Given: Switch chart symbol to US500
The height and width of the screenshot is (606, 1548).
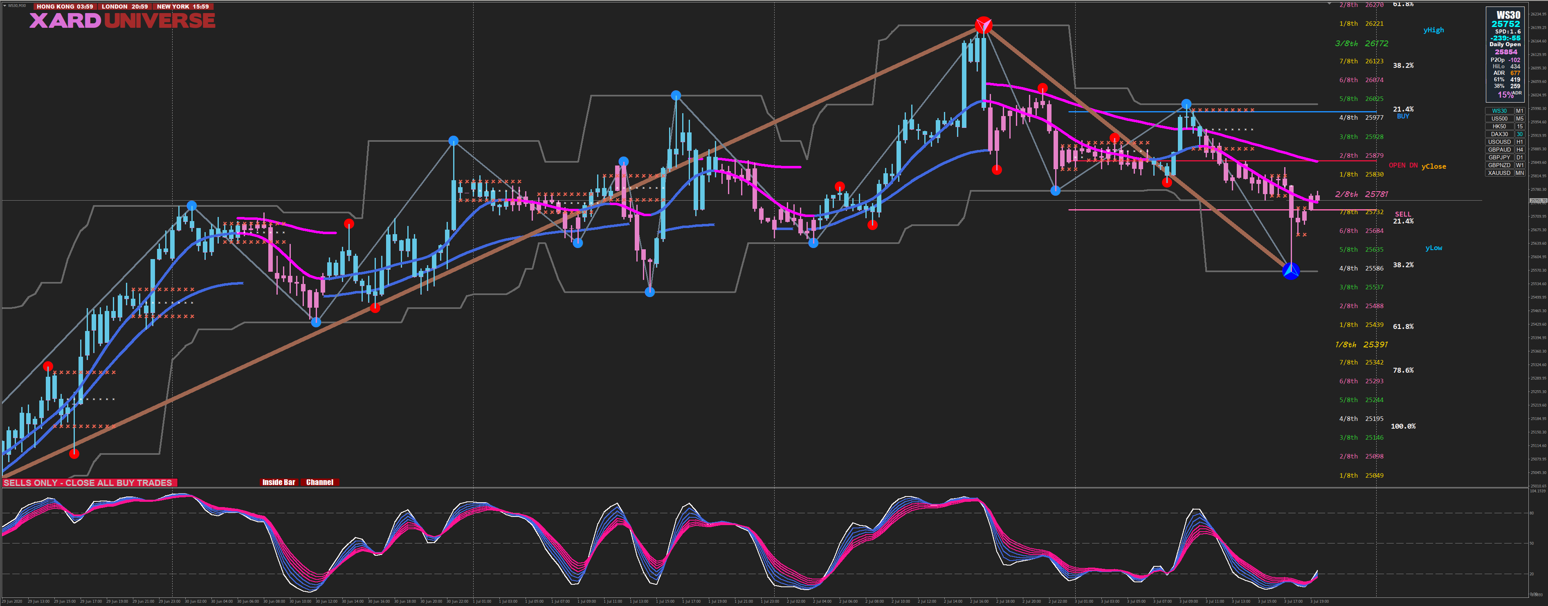Looking at the screenshot, I should [1499, 119].
